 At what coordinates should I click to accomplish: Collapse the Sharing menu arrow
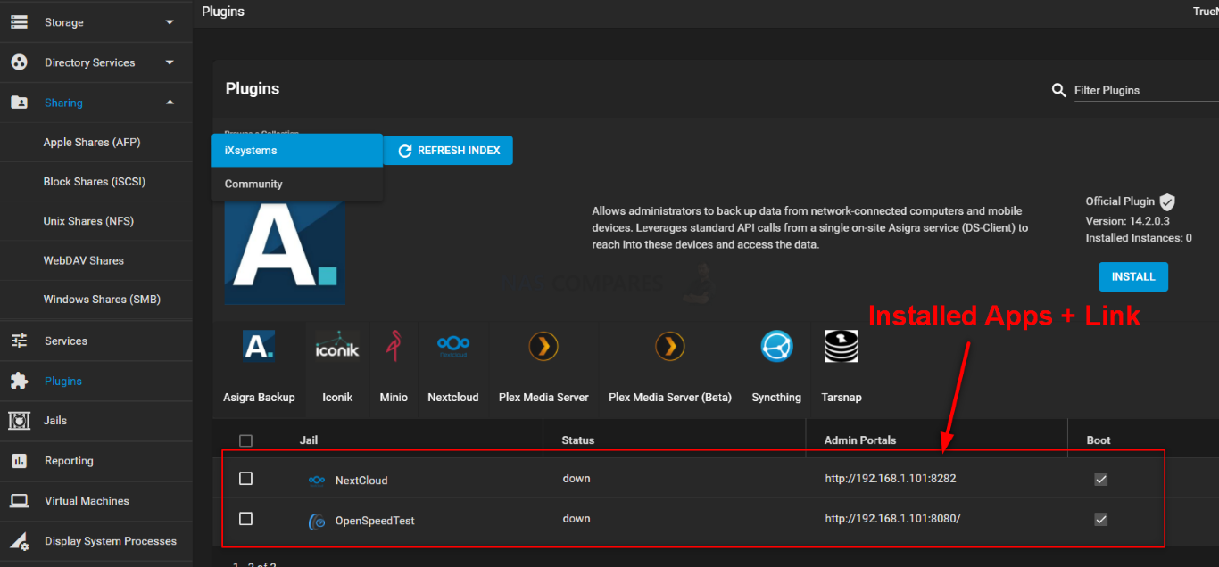click(x=170, y=103)
